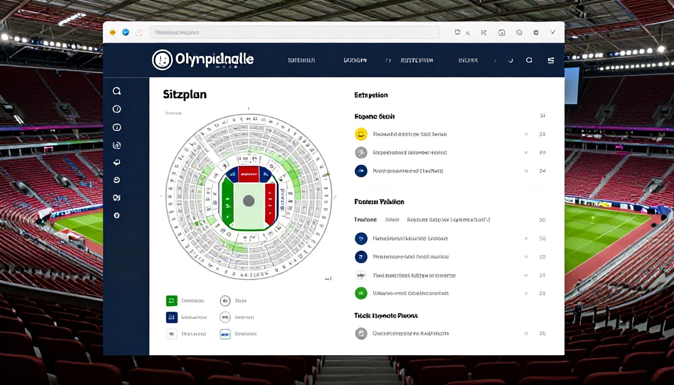The image size is (674, 385).
Task: Select the red block at the top of the seat map field
Action: coord(249,174)
